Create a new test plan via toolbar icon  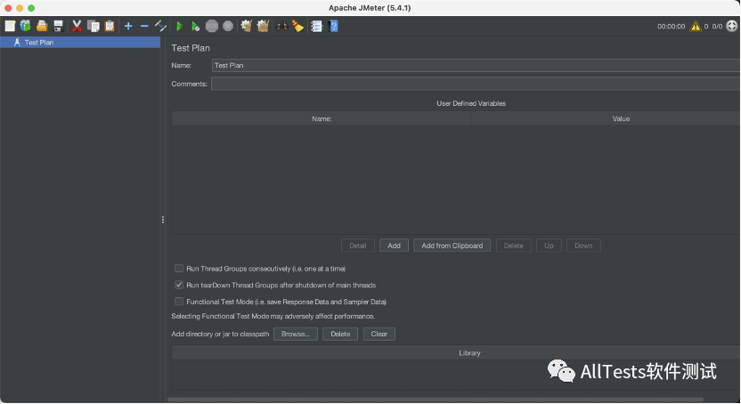tap(10, 26)
